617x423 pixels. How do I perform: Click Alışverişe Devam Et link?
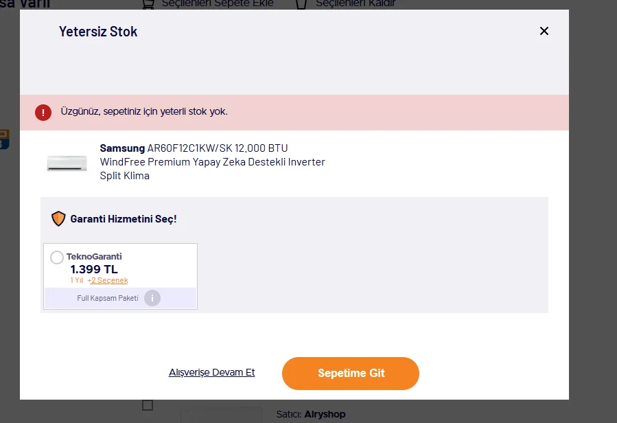click(x=211, y=372)
